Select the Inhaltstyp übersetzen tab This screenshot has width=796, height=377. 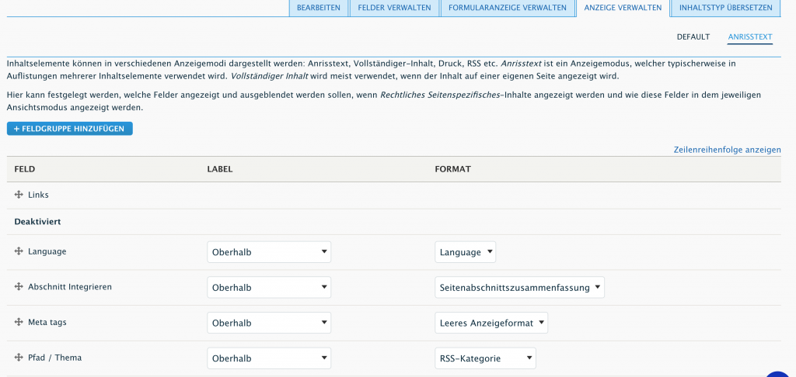click(725, 8)
